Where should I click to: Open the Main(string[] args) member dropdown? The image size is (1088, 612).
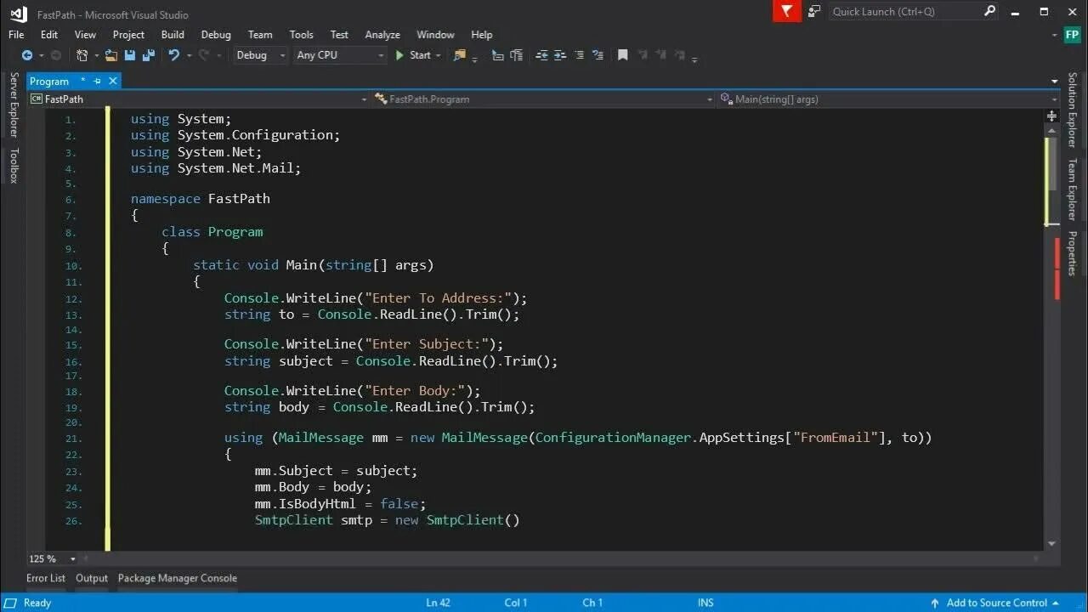[x=889, y=99]
